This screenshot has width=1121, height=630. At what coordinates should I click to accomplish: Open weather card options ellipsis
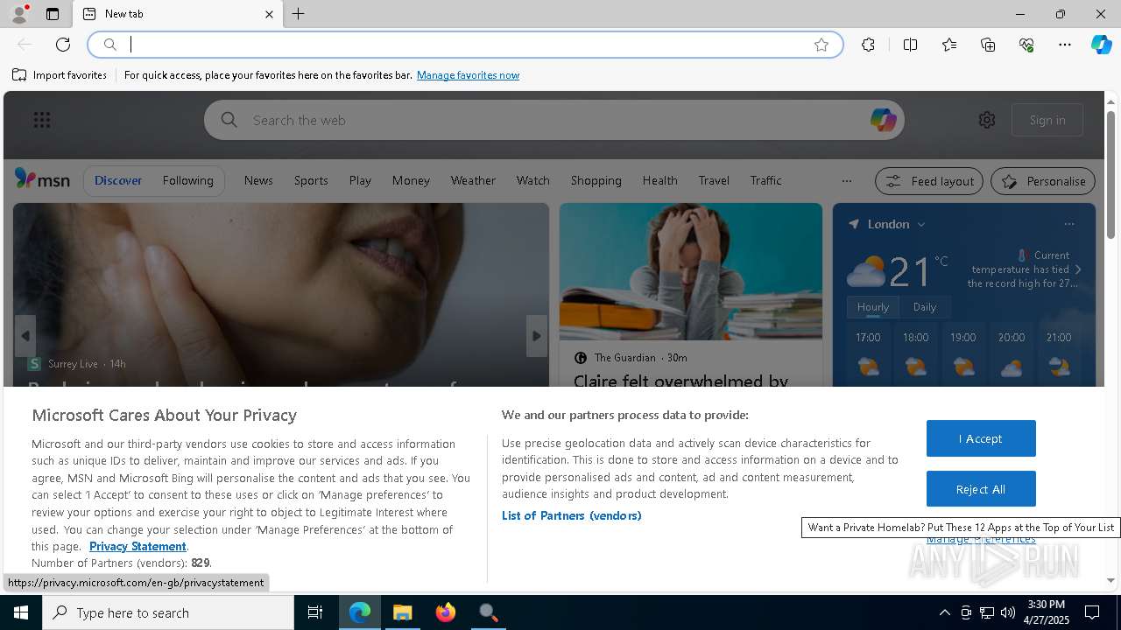point(1068,224)
